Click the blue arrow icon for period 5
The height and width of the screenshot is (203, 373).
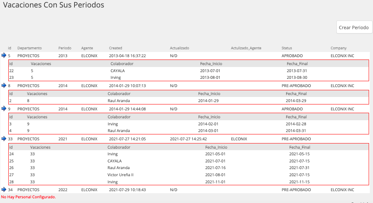pos(4,56)
